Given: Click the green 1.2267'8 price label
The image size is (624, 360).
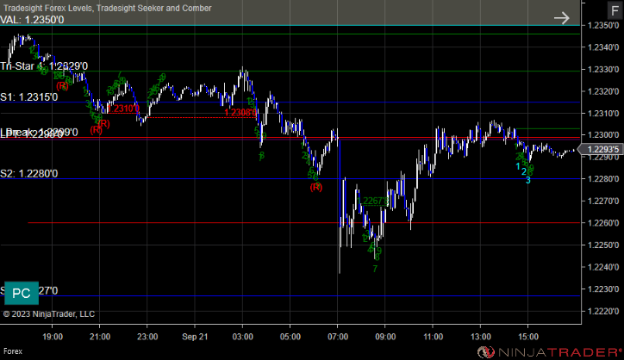Looking at the screenshot, I should 372,202.
